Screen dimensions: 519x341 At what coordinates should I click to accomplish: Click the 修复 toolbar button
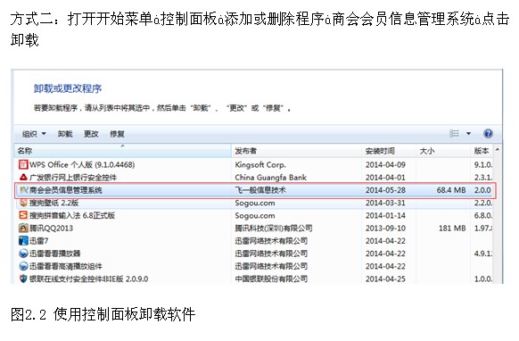pos(117,134)
